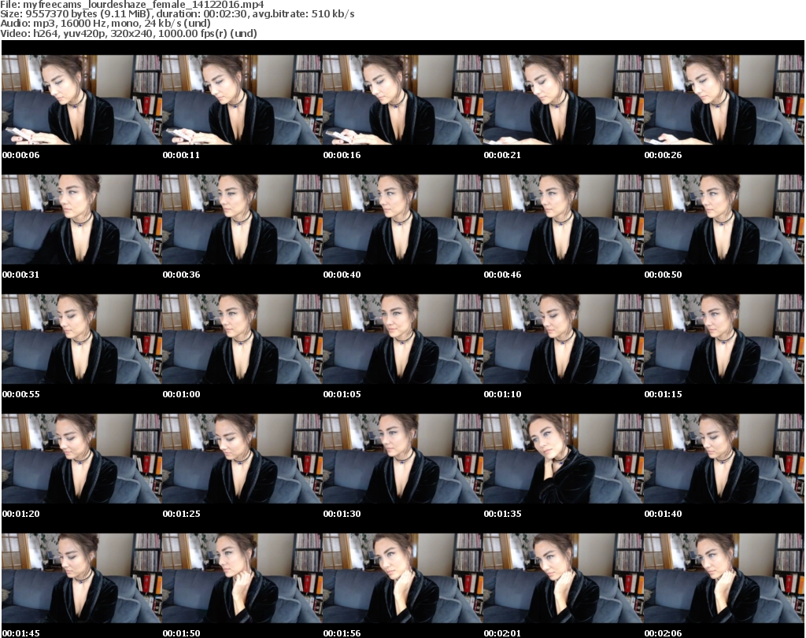The width and height of the screenshot is (806, 638).
Task: Click the 00:00:36 timestamp label
Action: [x=182, y=275]
